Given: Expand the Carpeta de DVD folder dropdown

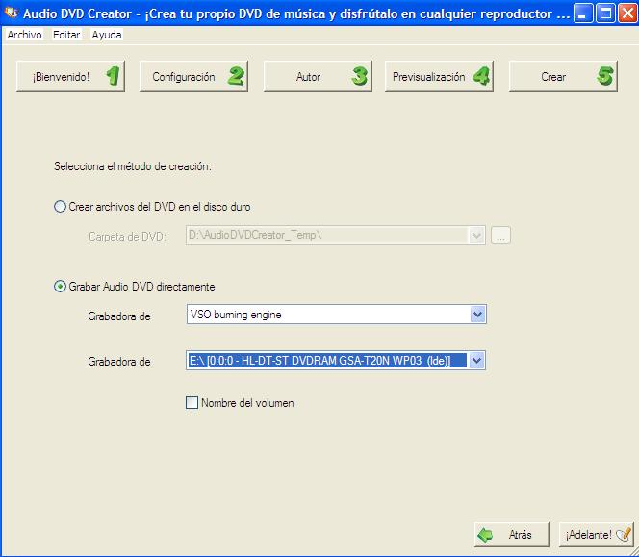Looking at the screenshot, I should (x=476, y=236).
